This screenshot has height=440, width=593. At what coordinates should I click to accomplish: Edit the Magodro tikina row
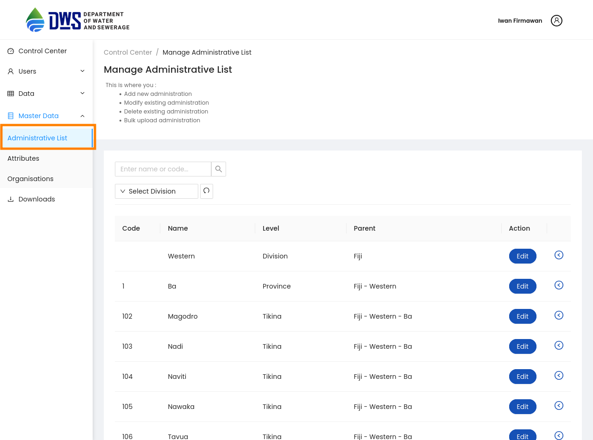(x=523, y=316)
